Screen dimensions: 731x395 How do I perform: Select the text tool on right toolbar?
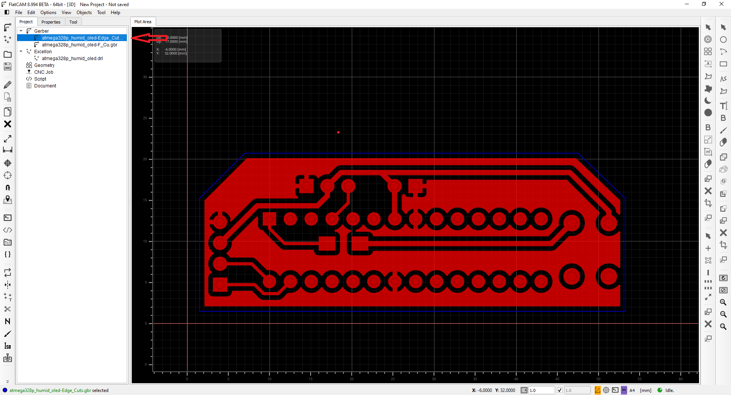[x=723, y=106]
